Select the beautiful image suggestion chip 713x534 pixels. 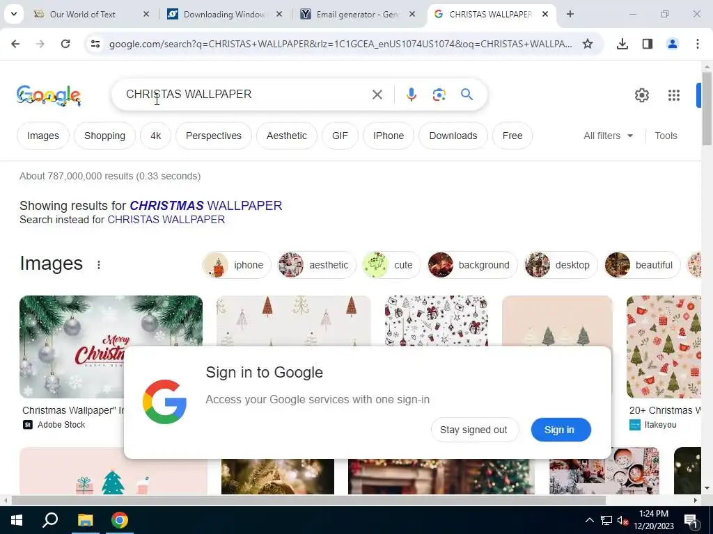642,265
